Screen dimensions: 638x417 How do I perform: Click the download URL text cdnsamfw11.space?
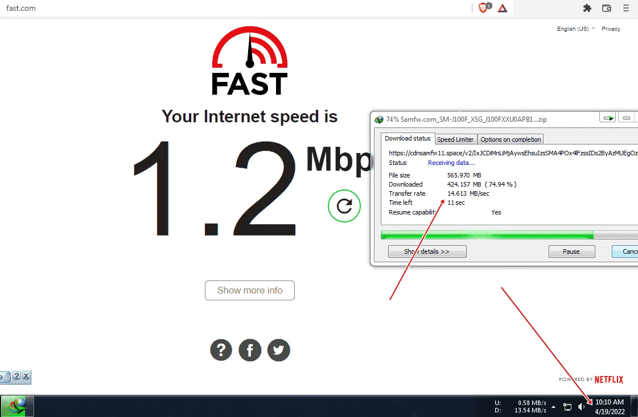click(x=513, y=153)
